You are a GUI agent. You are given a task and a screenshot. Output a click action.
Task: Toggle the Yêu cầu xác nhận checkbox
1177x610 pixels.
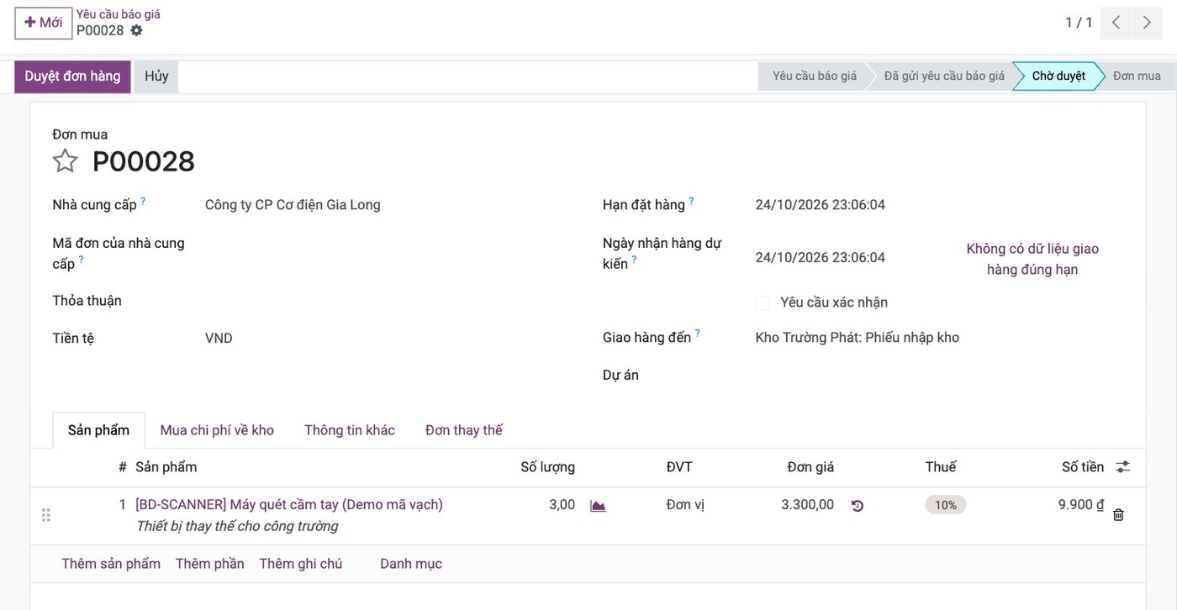coord(763,302)
